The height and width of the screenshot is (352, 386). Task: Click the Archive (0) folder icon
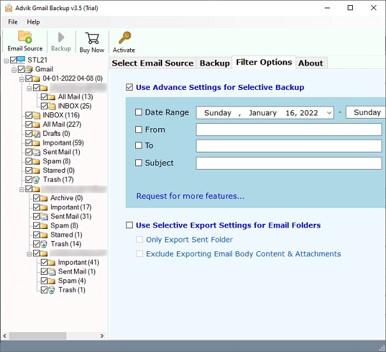(44, 198)
